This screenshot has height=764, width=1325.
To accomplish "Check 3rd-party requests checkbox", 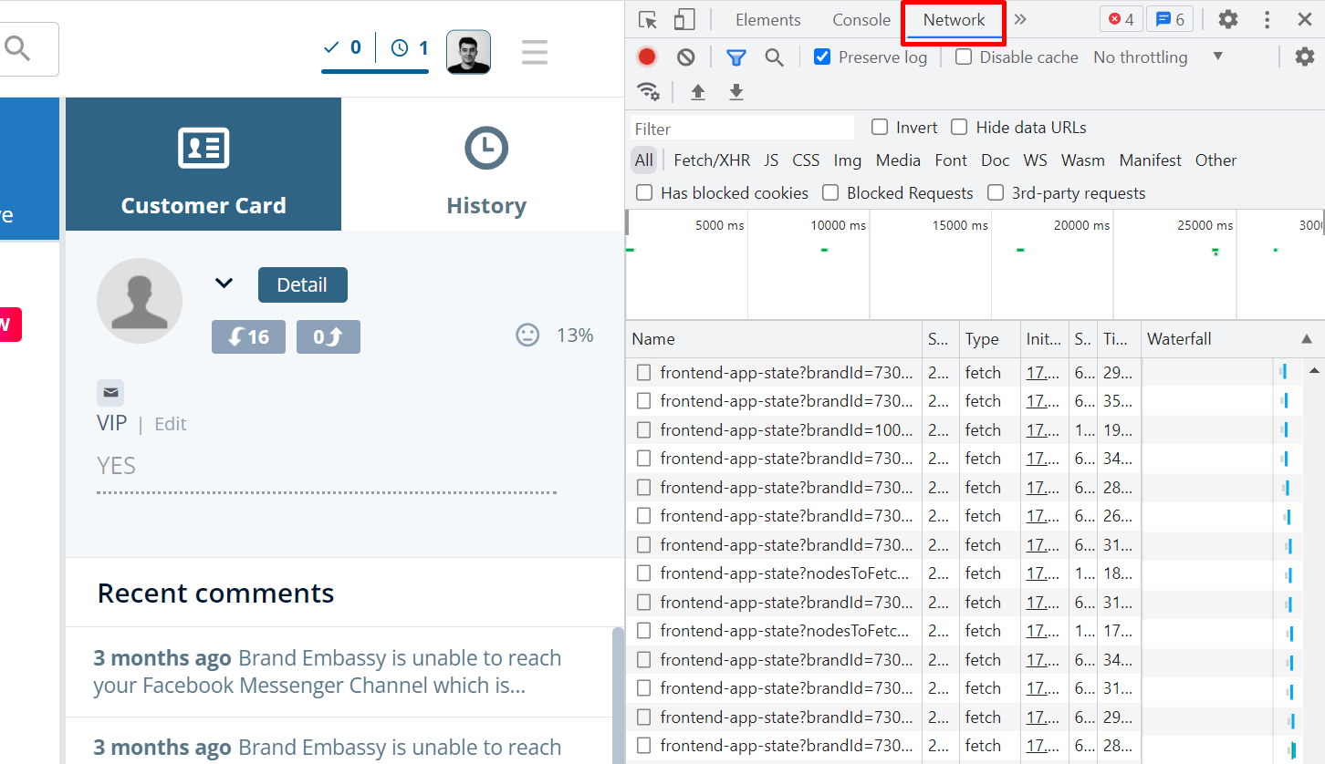I will pos(996,192).
